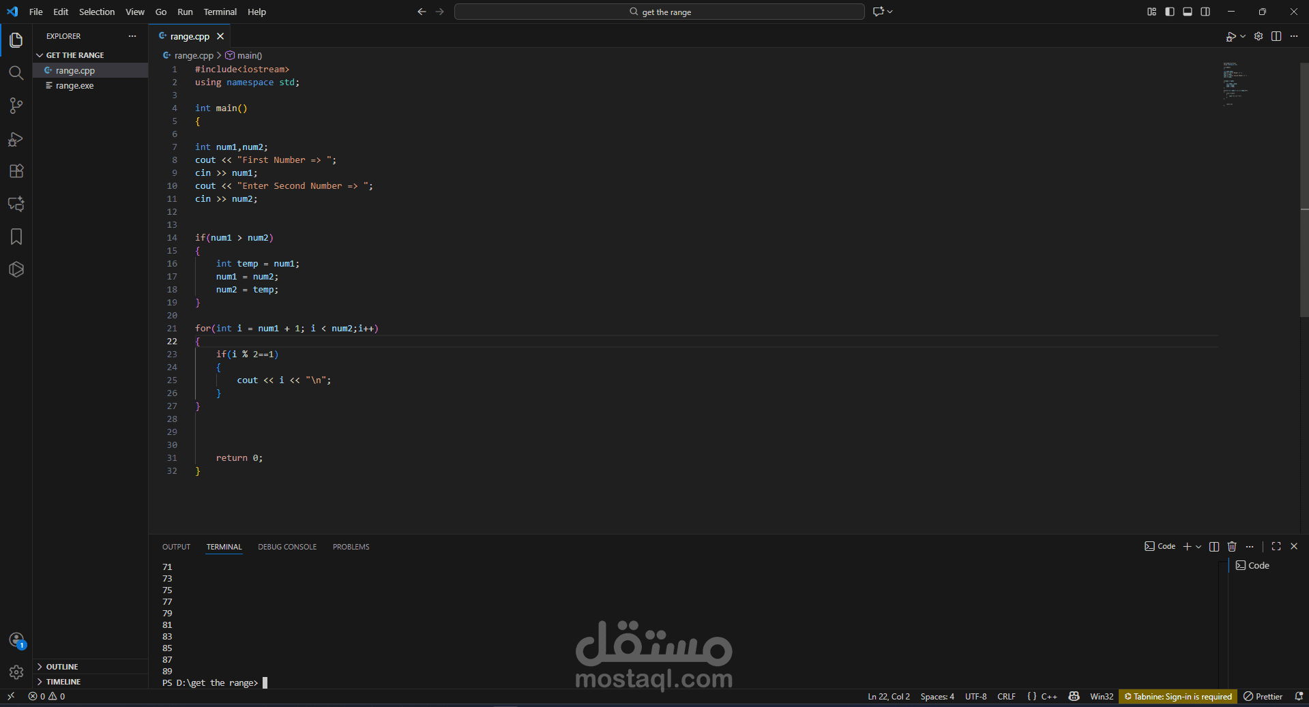The width and height of the screenshot is (1309, 707).
Task: Open the Extensions panel
Action: (x=16, y=171)
